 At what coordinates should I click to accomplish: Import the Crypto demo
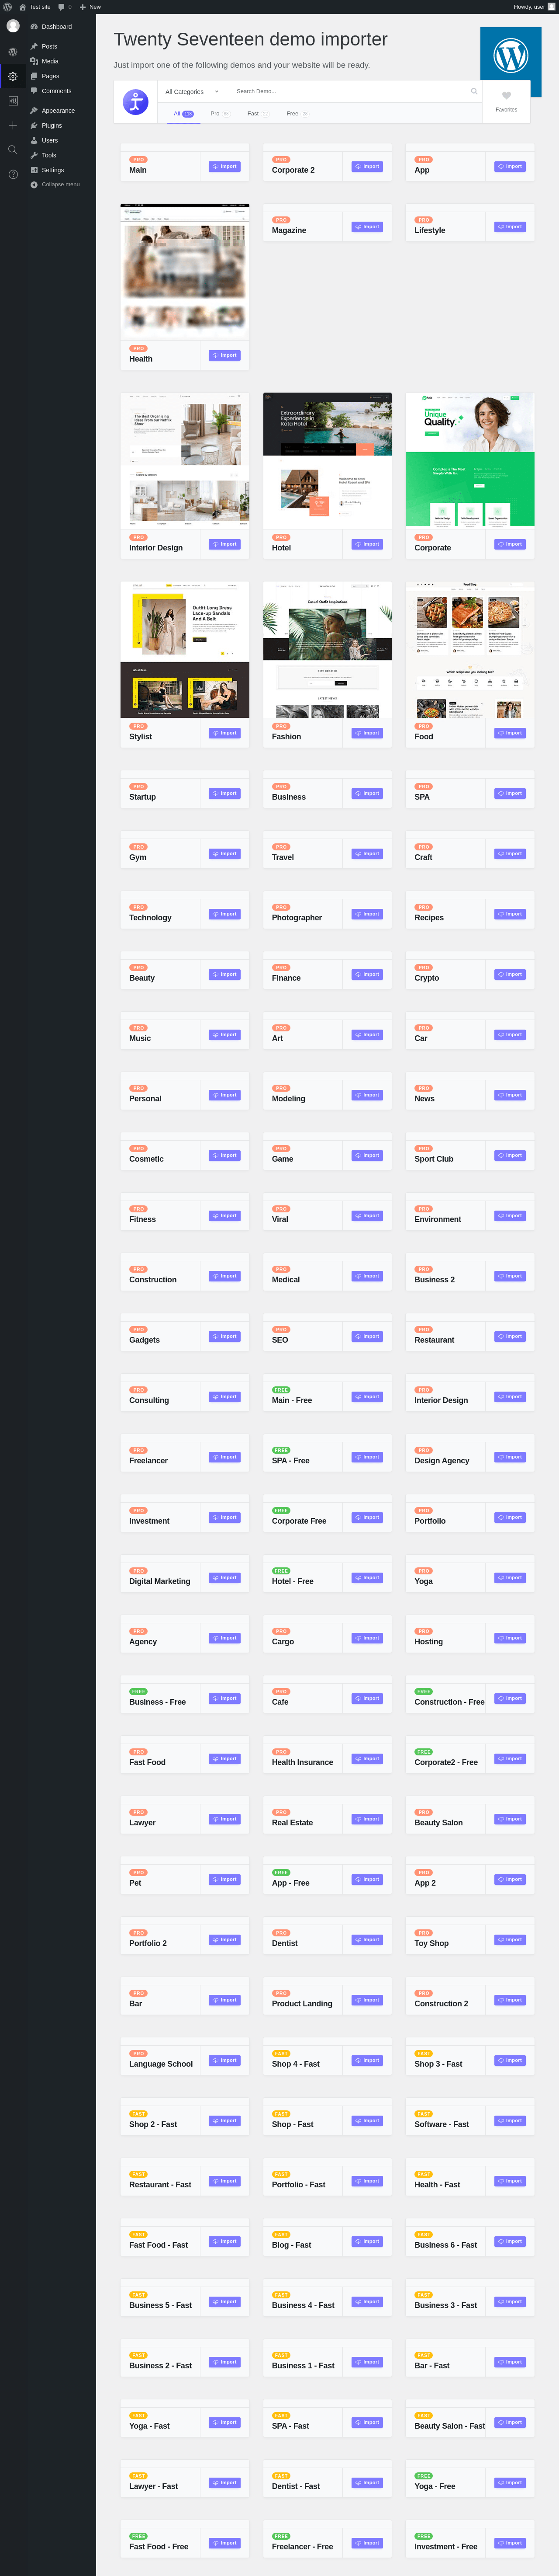click(510, 974)
